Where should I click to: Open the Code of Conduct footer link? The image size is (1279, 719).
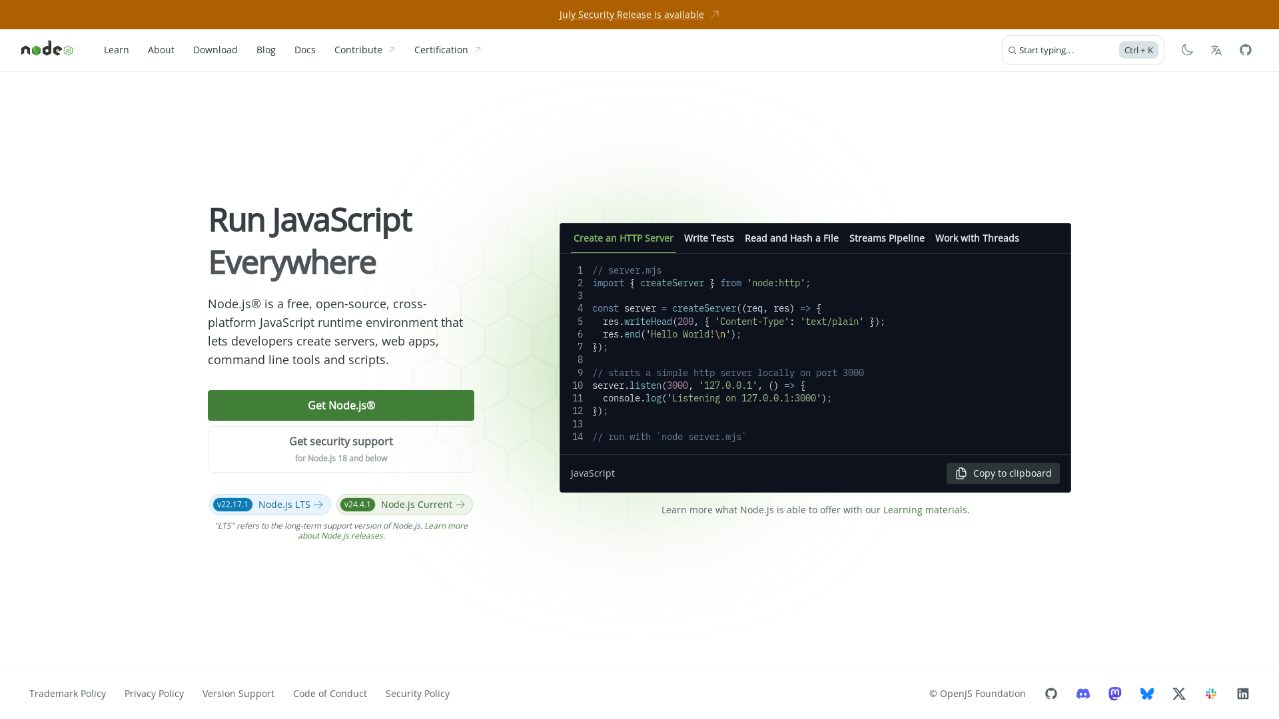pos(330,694)
